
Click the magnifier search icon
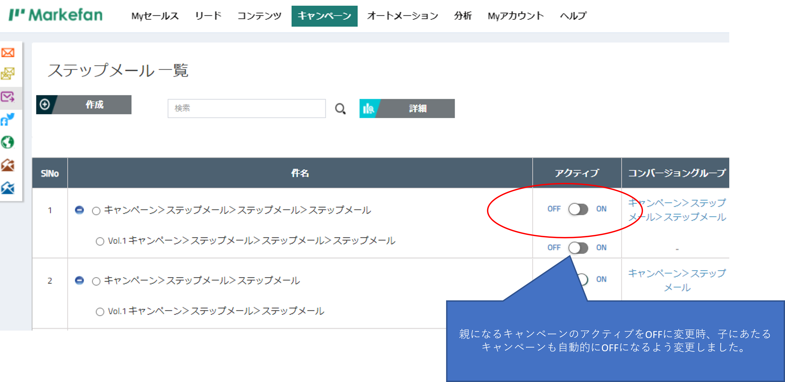[x=340, y=109]
